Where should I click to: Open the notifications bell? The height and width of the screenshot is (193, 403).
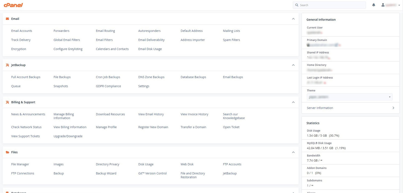click(x=374, y=5)
